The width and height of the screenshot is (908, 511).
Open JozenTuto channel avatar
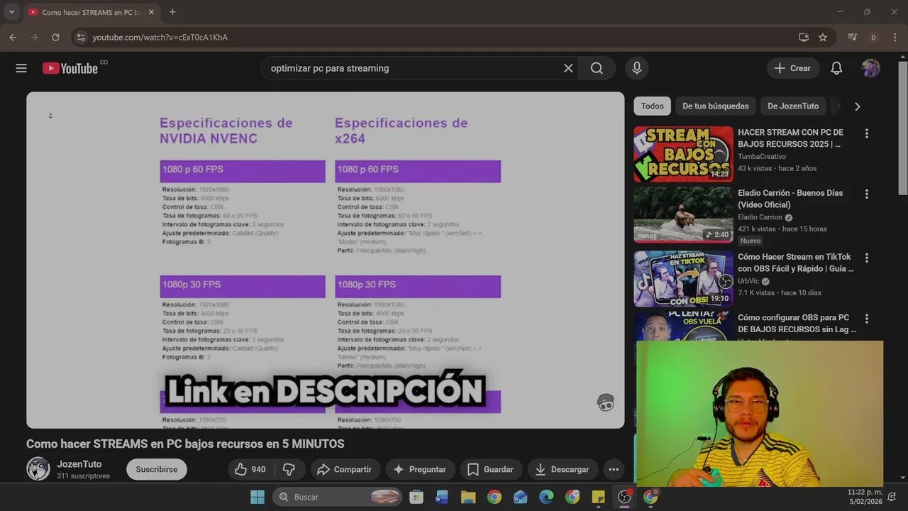(x=38, y=468)
